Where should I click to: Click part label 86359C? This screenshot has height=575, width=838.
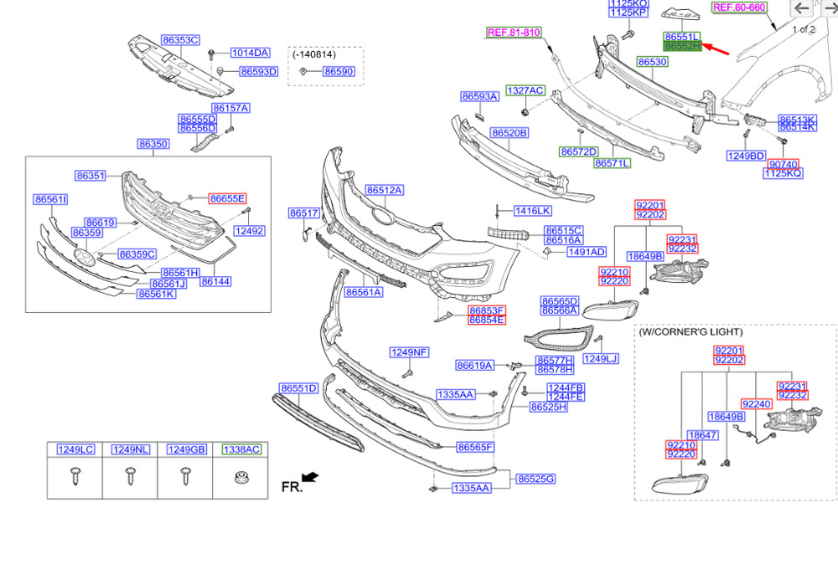[137, 254]
